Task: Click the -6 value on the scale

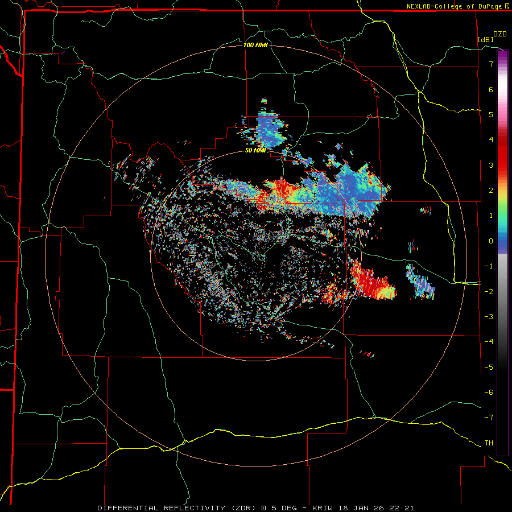Action: click(489, 392)
